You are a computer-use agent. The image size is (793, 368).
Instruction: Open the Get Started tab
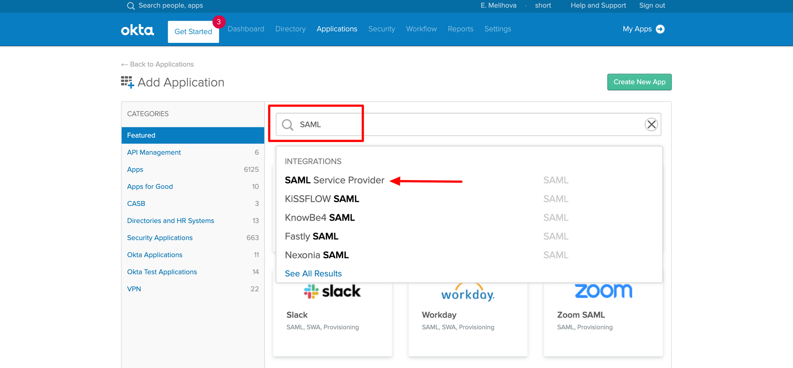tap(193, 32)
